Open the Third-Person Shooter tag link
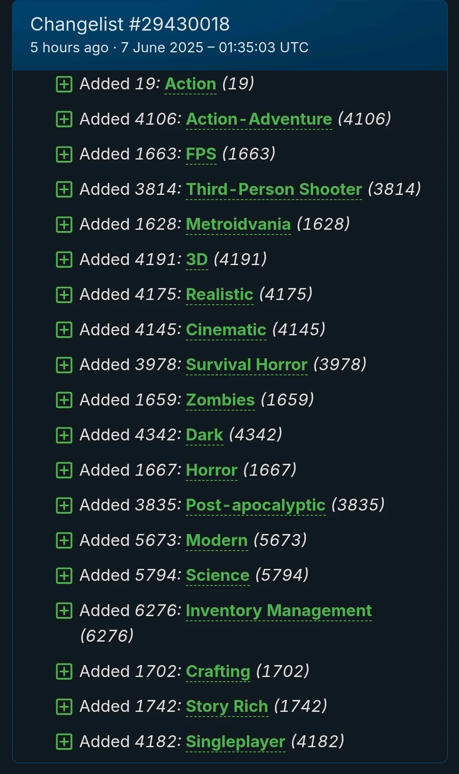The image size is (459, 774). [274, 189]
